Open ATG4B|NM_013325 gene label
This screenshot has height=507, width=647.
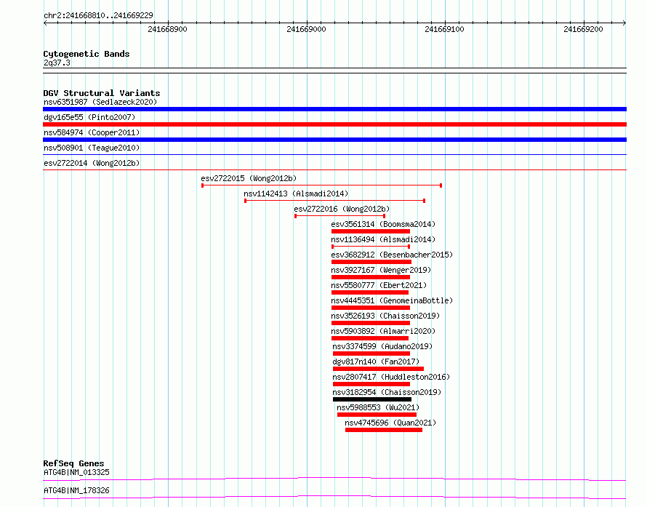point(76,472)
